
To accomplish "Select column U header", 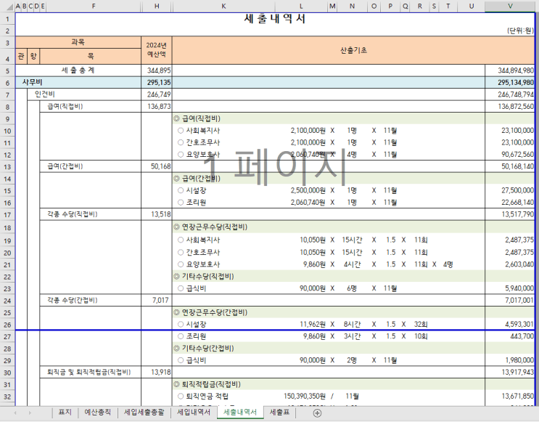I will pos(472,7).
